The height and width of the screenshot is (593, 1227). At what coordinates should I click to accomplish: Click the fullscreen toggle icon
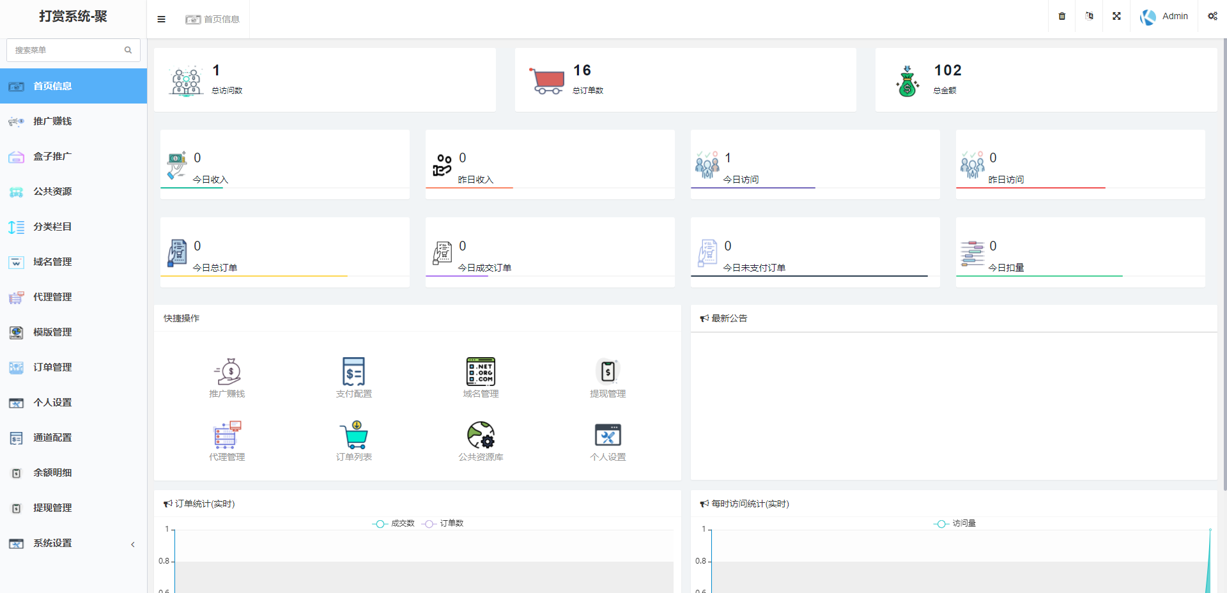click(x=1116, y=17)
